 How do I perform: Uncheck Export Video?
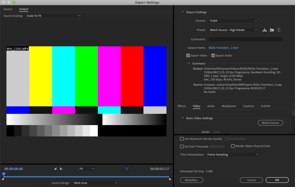click(x=188, y=55)
